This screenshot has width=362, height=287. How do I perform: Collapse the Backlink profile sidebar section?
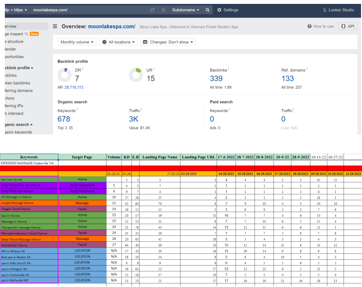click(x=19, y=68)
